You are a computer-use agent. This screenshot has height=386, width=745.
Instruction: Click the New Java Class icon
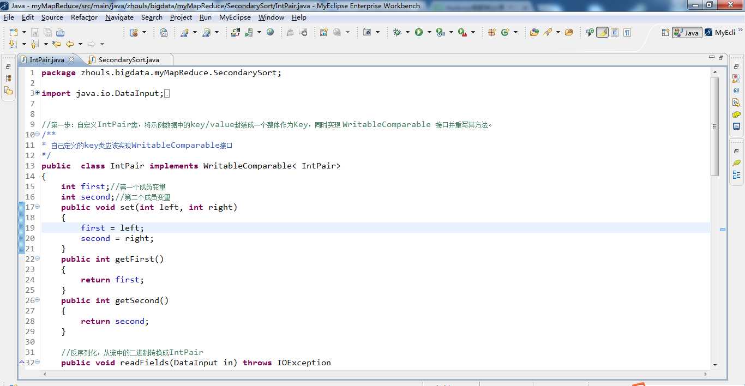505,32
